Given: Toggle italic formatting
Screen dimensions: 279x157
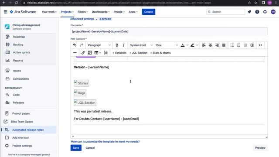Looking at the screenshot, I should (123, 45).
